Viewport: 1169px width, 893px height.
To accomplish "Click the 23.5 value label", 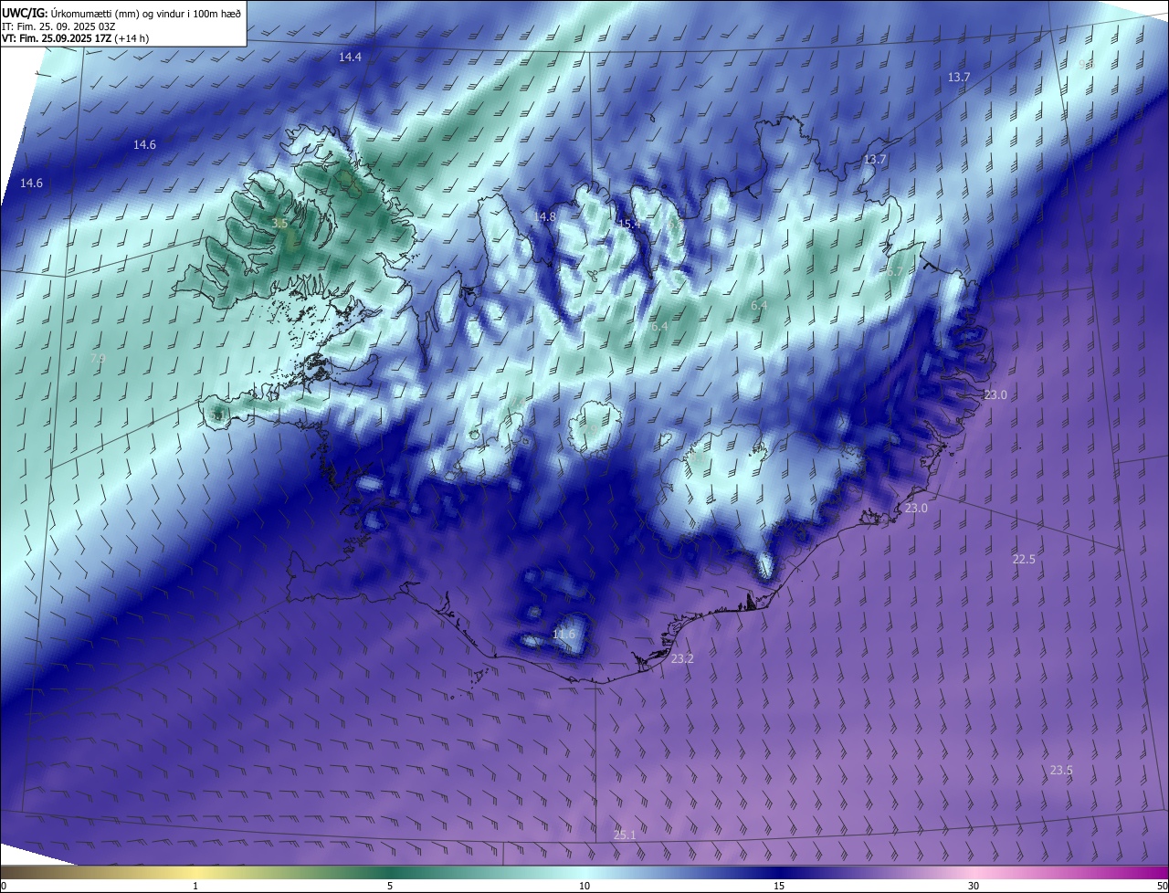I will point(1061,771).
